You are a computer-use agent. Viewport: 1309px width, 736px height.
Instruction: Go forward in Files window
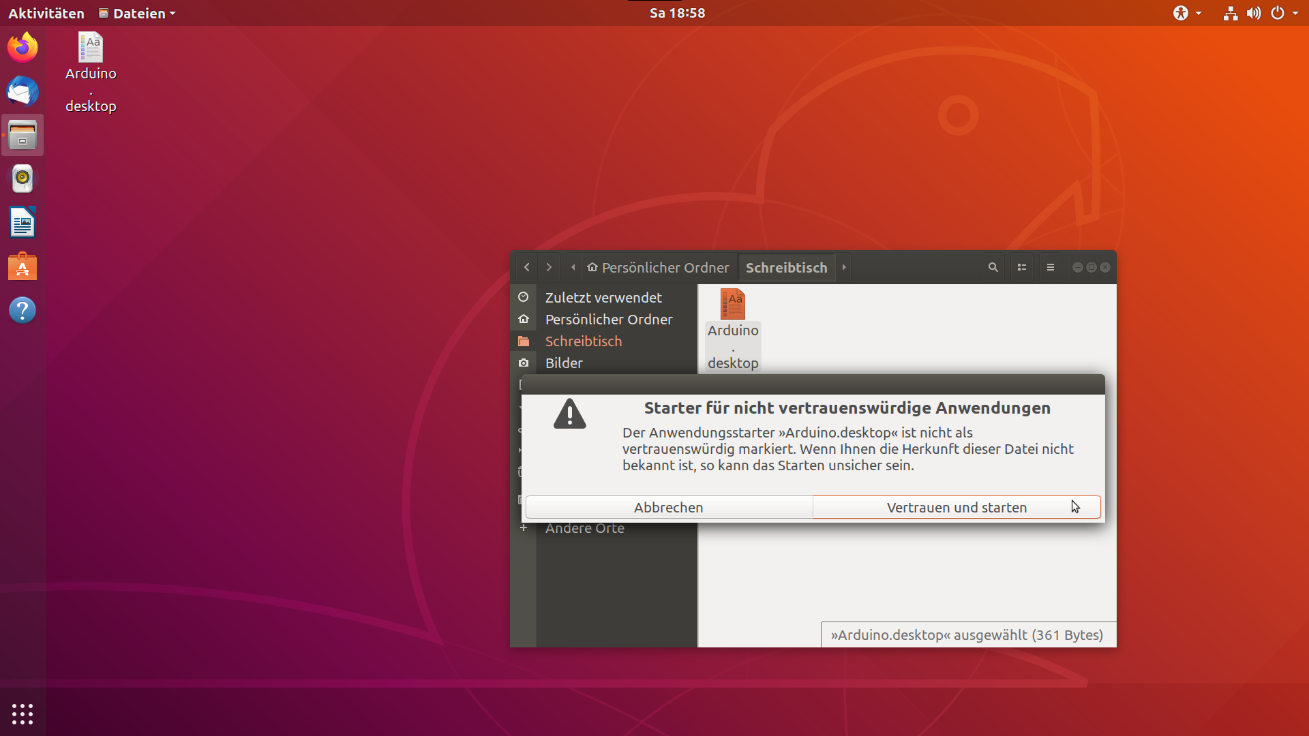549,267
